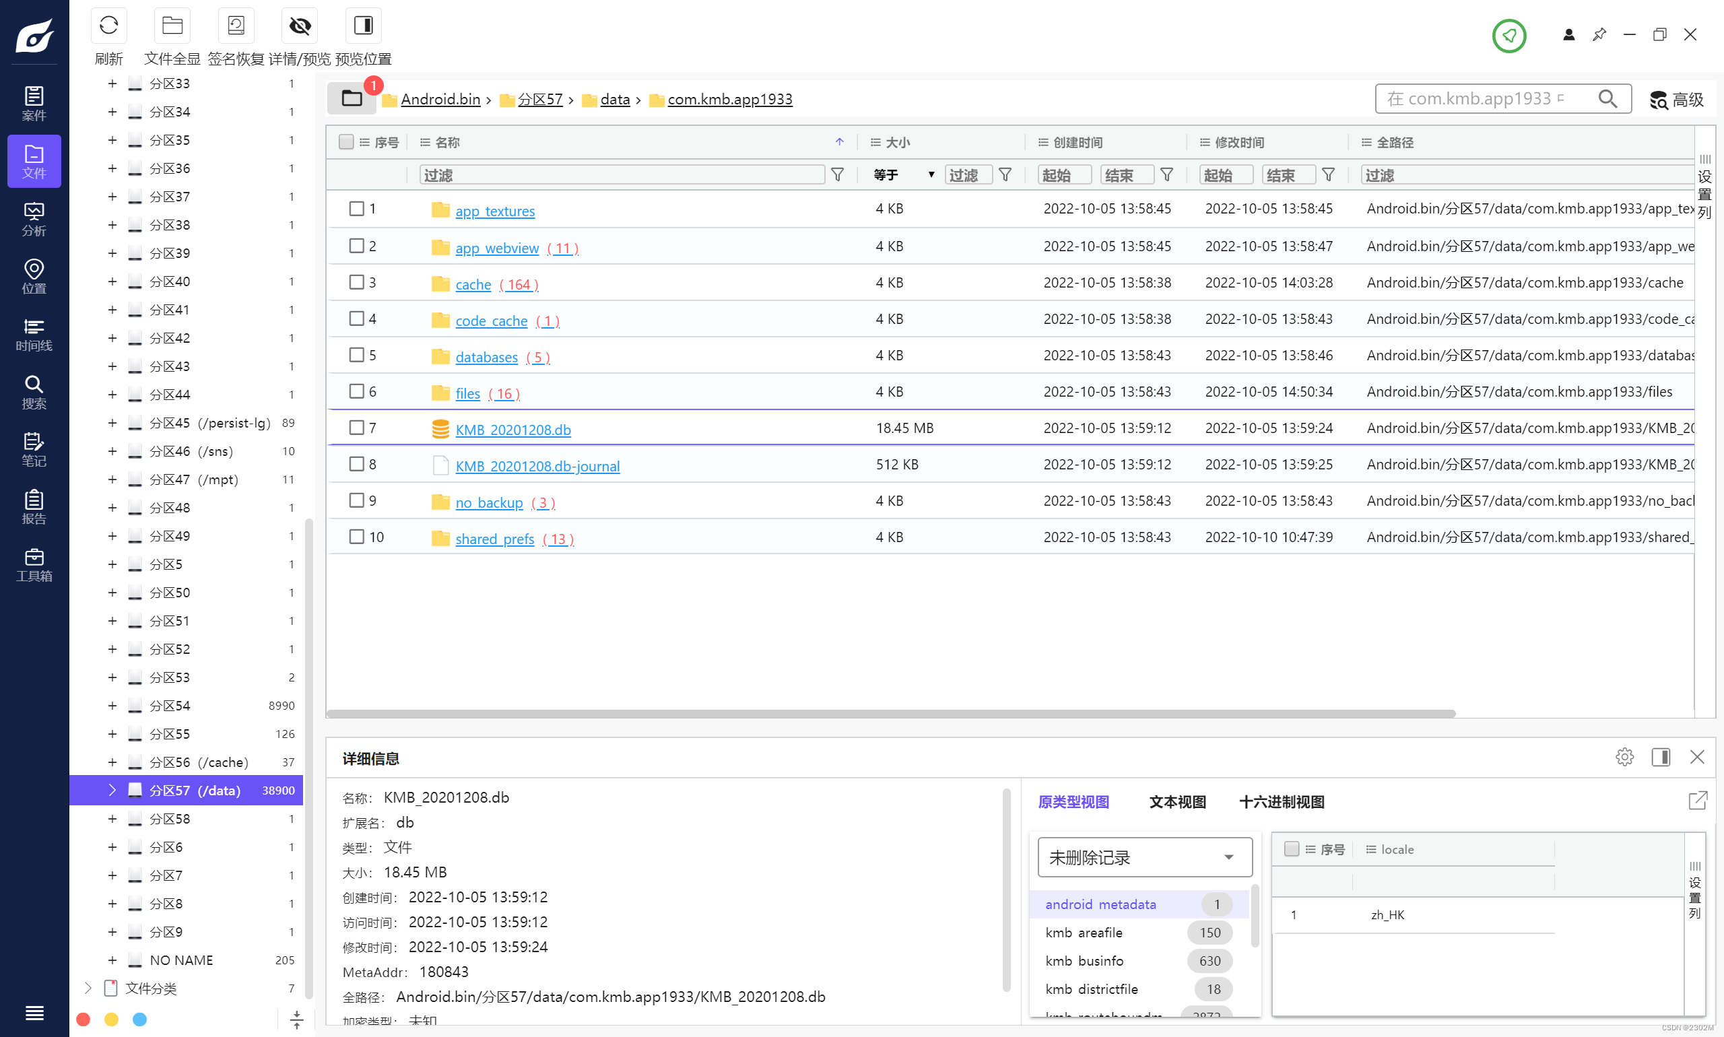Switch to the 原类型视图 tab
This screenshot has width=1724, height=1037.
(1073, 801)
